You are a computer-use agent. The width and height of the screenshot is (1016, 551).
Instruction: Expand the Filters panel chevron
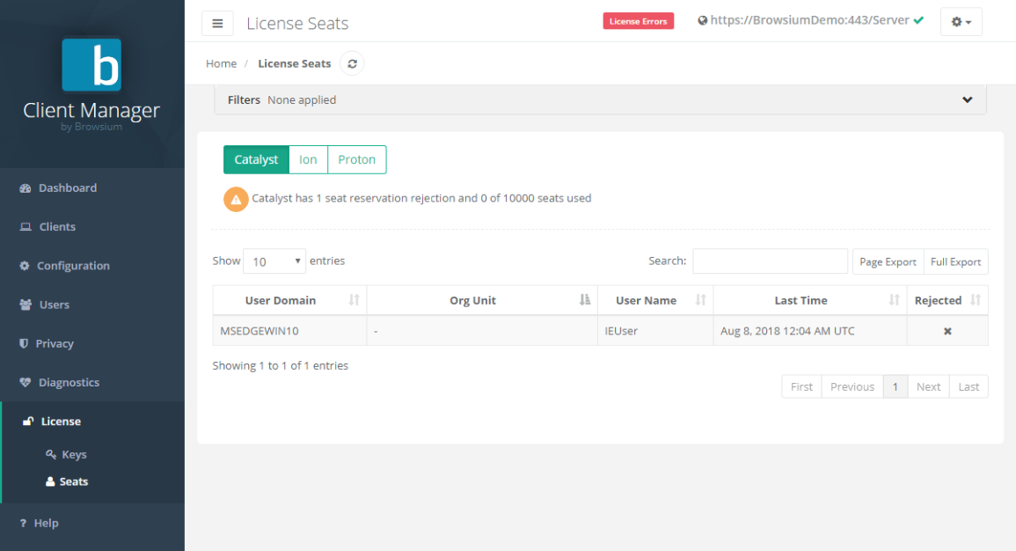tap(968, 100)
